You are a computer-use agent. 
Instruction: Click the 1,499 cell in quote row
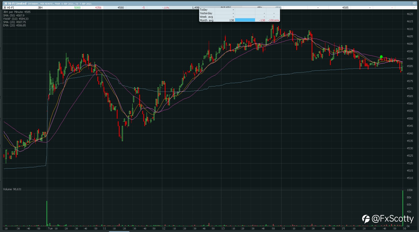(x=195, y=8)
